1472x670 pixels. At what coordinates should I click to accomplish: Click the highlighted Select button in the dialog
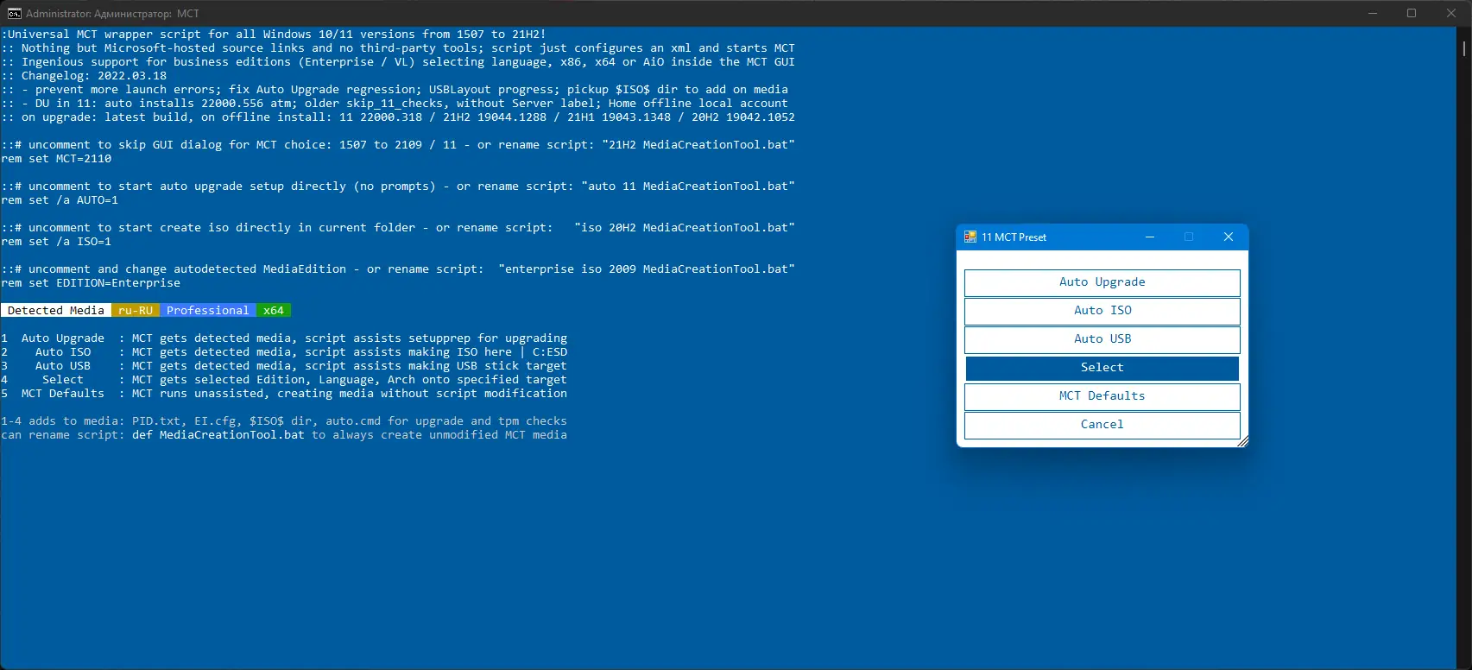(1102, 368)
